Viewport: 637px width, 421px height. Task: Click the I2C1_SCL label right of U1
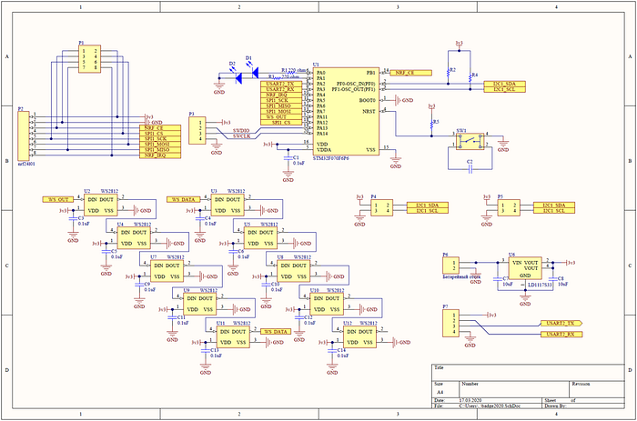click(504, 89)
